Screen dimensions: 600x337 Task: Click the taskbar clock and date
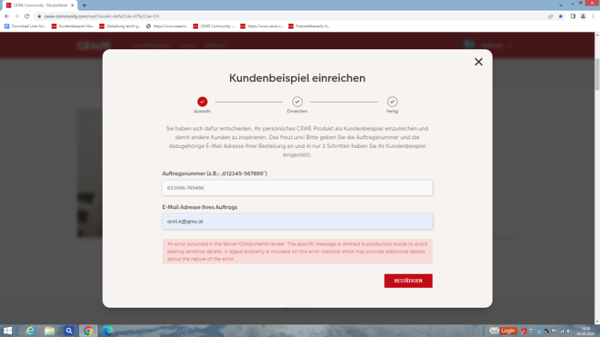pyautogui.click(x=585, y=331)
